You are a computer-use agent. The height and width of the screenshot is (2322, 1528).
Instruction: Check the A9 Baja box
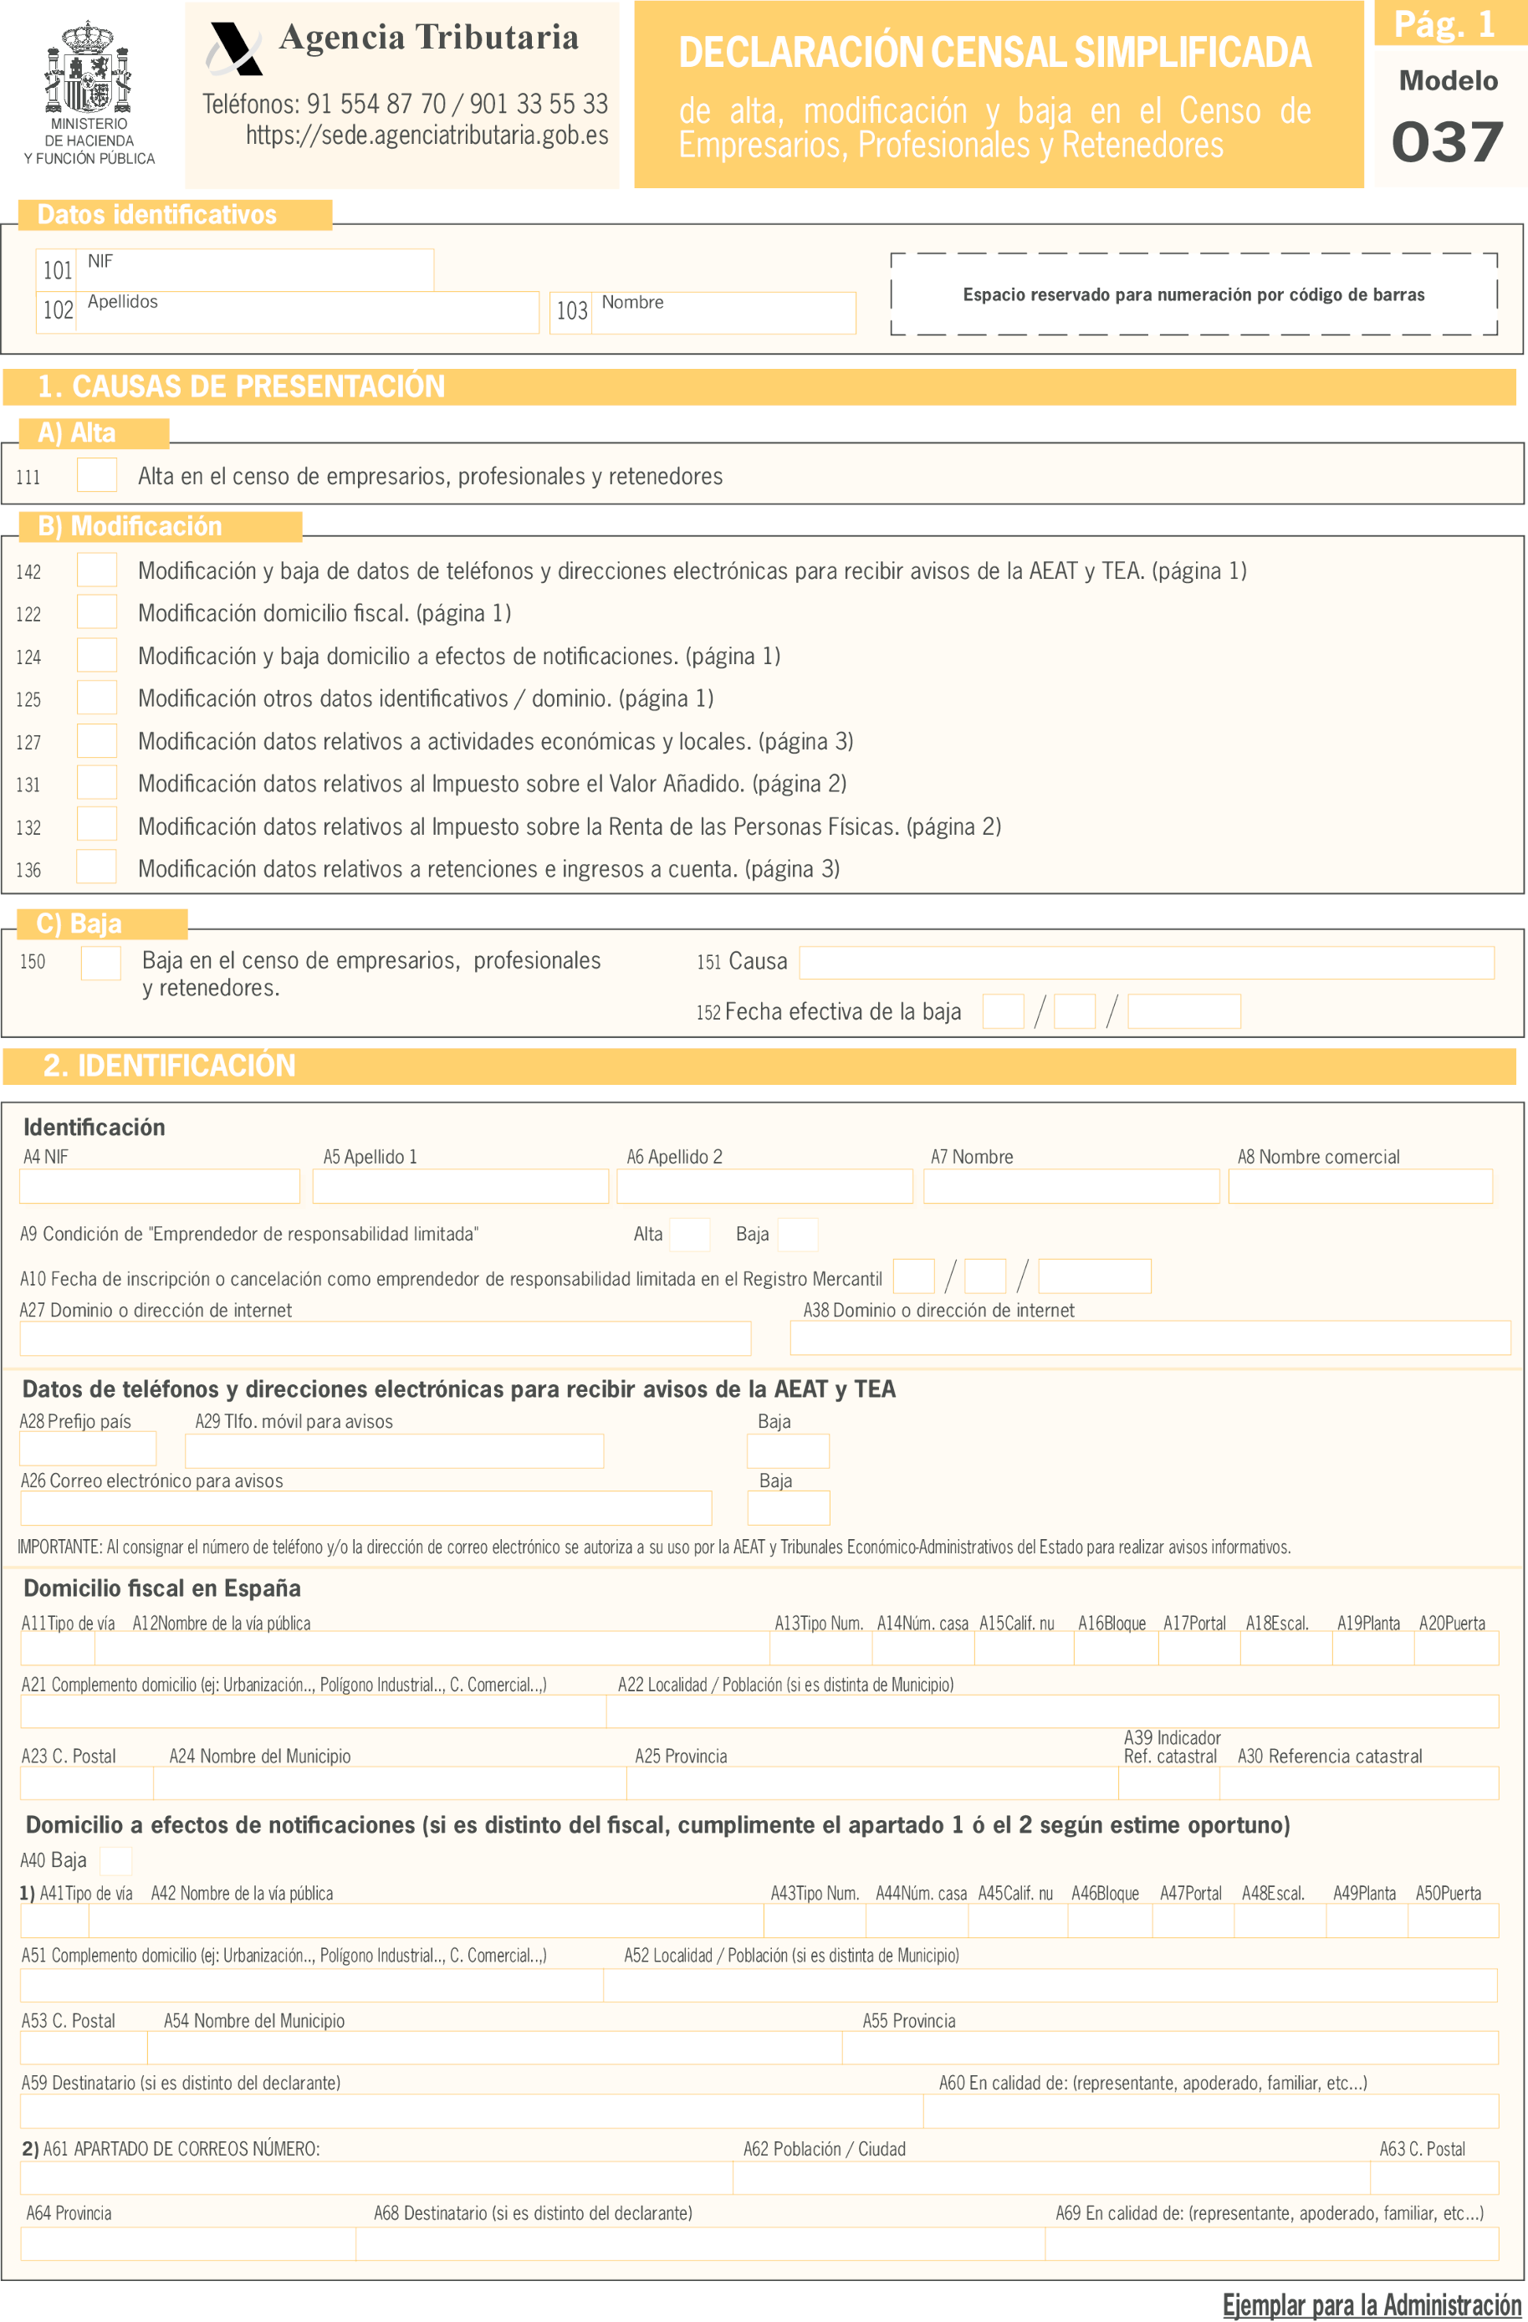(x=797, y=1234)
